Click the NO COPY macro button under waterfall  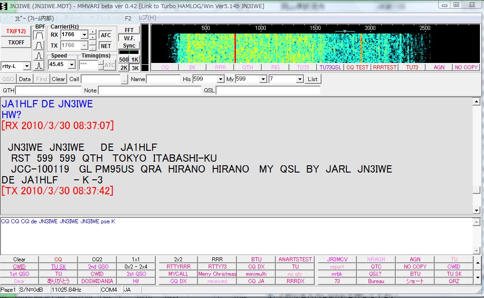coord(466,67)
